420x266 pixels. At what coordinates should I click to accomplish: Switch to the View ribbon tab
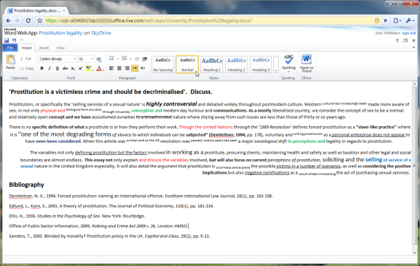tap(61, 48)
